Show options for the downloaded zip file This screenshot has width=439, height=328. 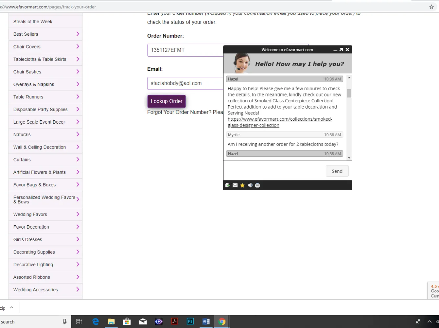pos(12,308)
